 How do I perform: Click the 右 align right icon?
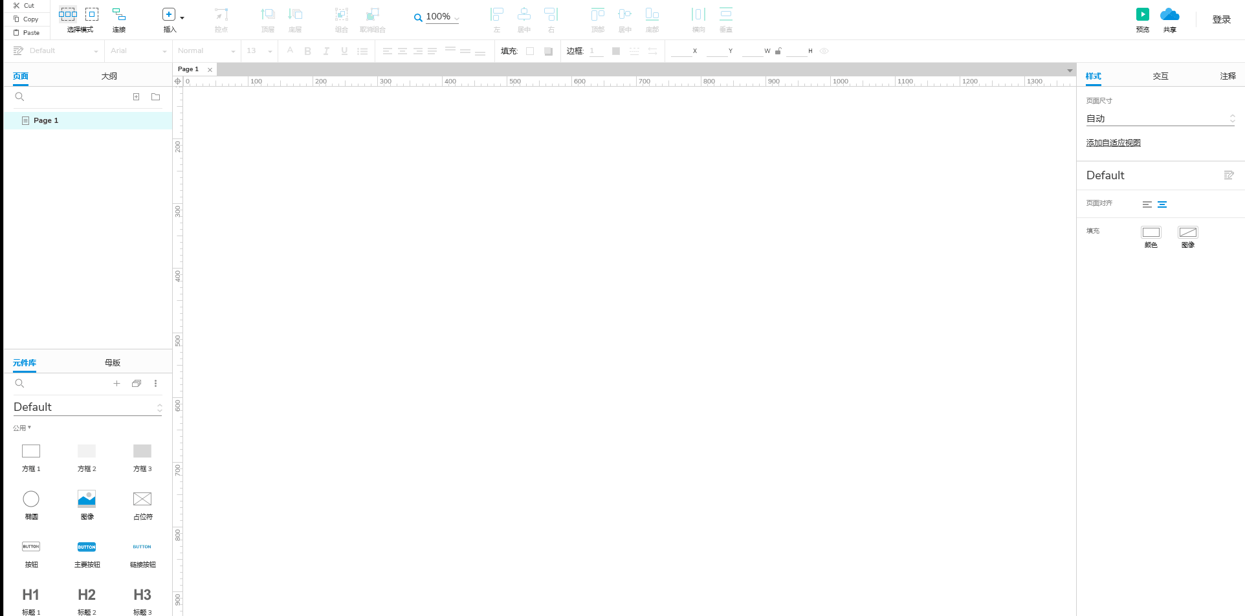tap(551, 14)
